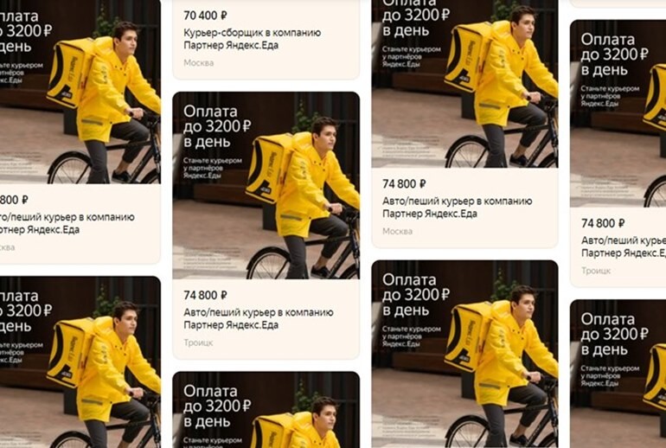The width and height of the screenshot is (666, 448).
Task: Open the cut-off то/пеший курьер в компанию title
Action: coord(67,223)
